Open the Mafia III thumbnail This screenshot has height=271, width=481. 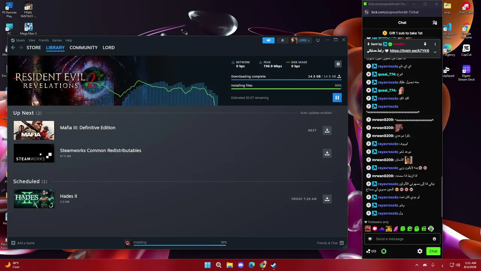[x=34, y=130]
